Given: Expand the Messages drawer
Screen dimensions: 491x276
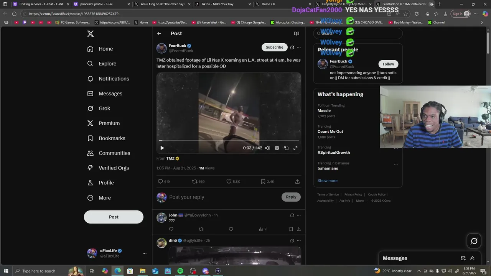Looking at the screenshot, I should click(x=472, y=258).
